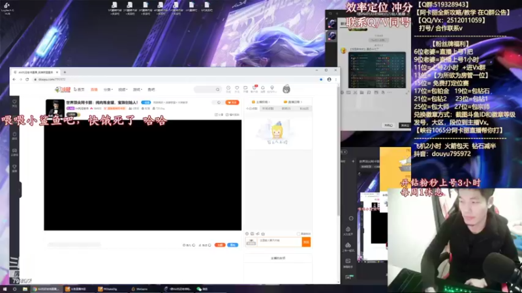Open the notification bell icon

pyautogui.click(x=263, y=89)
